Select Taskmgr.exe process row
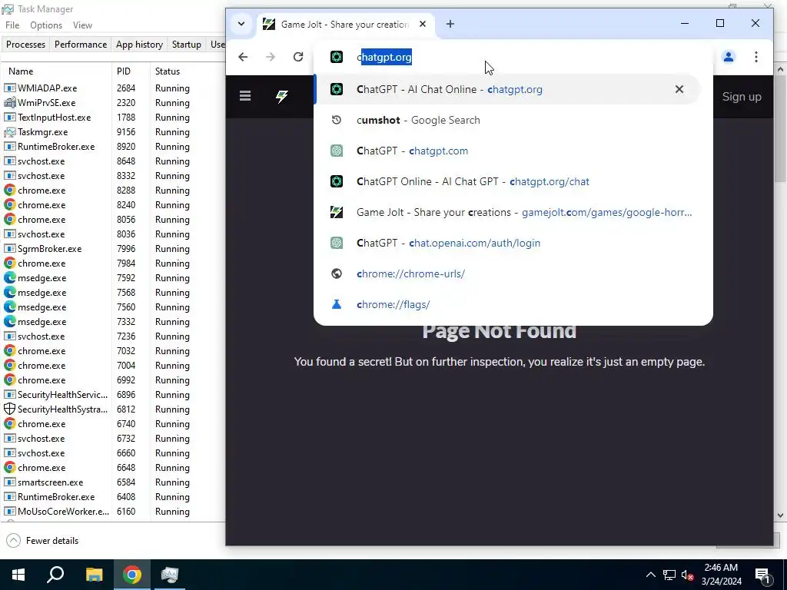Screen dimensions: 787x590 [114, 132]
